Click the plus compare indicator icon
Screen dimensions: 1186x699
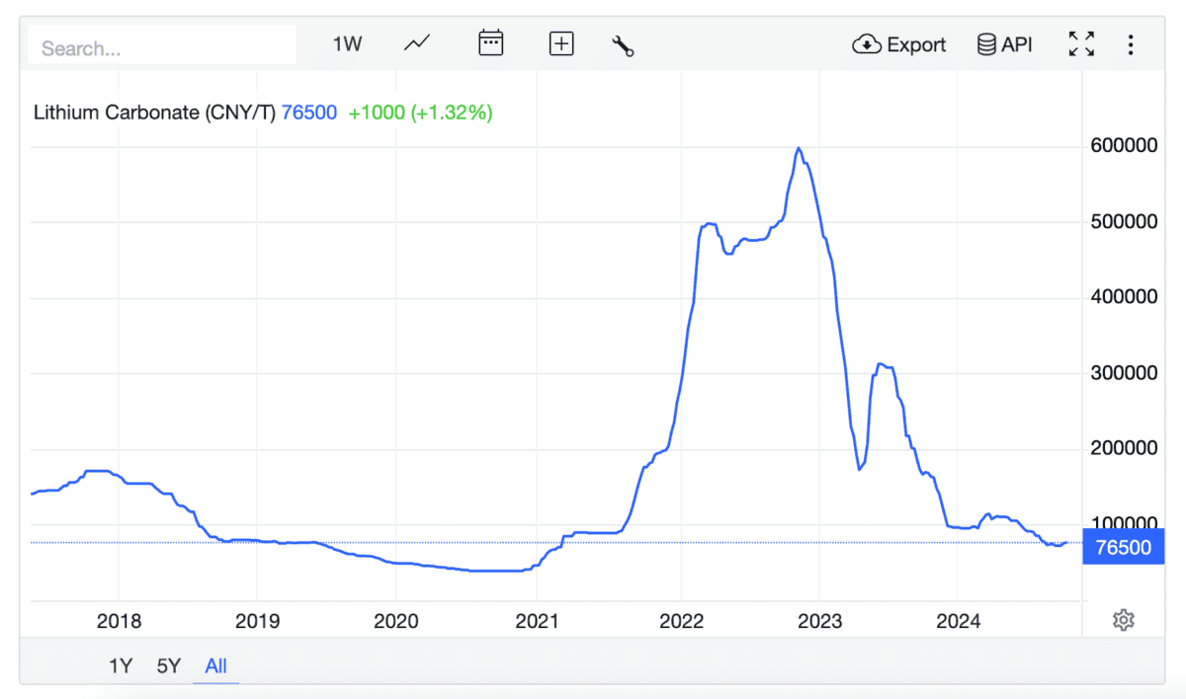[561, 43]
